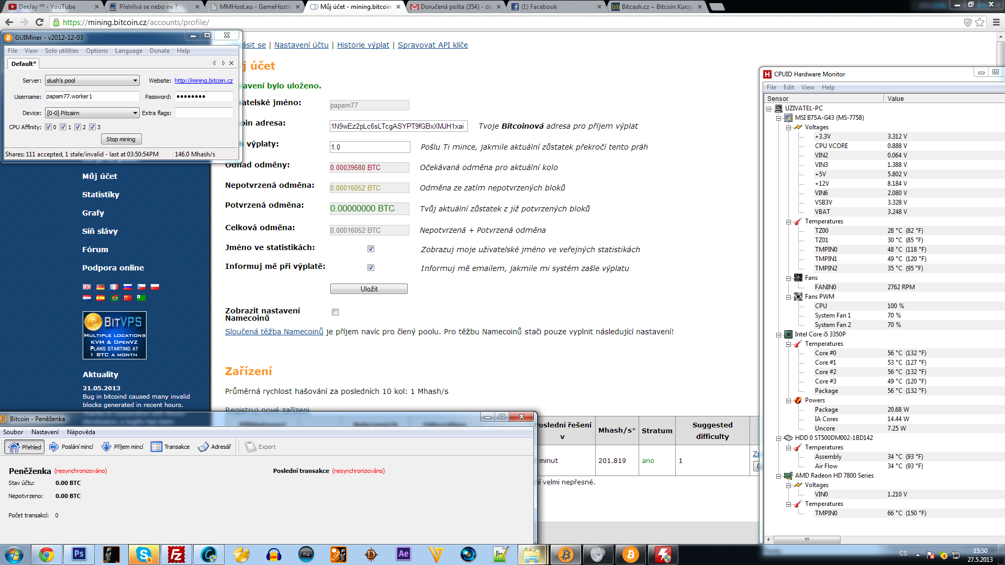Click Chrome back navigation arrow
This screenshot has height=565, width=1005.
[x=9, y=22]
